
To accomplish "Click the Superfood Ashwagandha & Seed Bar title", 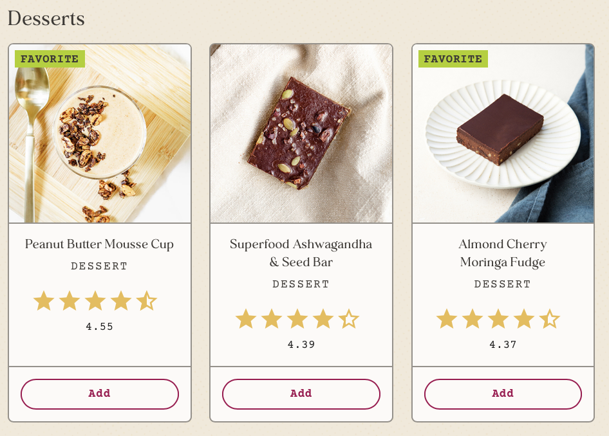I will pyautogui.click(x=301, y=253).
